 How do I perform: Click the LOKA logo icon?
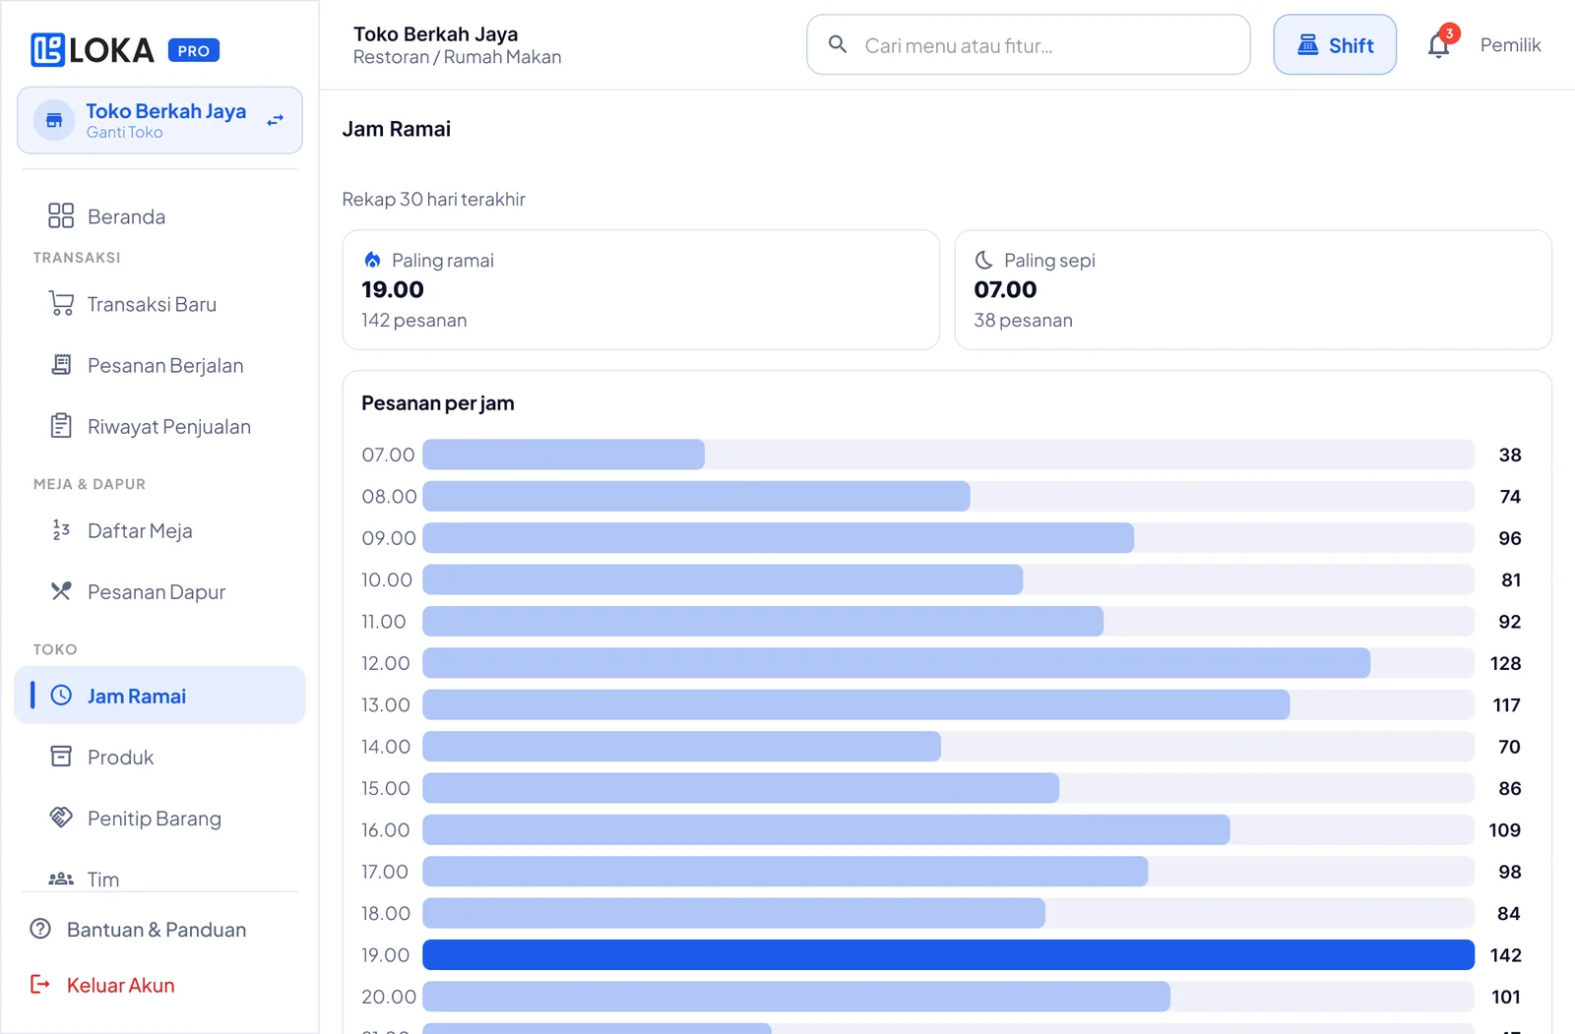tap(47, 50)
